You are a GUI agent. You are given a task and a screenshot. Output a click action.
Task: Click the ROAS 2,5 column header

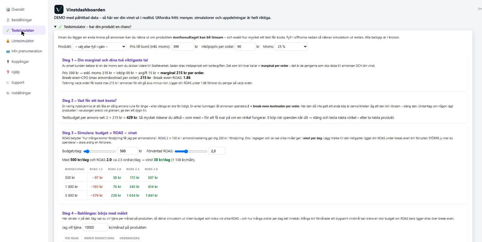pos(133,169)
